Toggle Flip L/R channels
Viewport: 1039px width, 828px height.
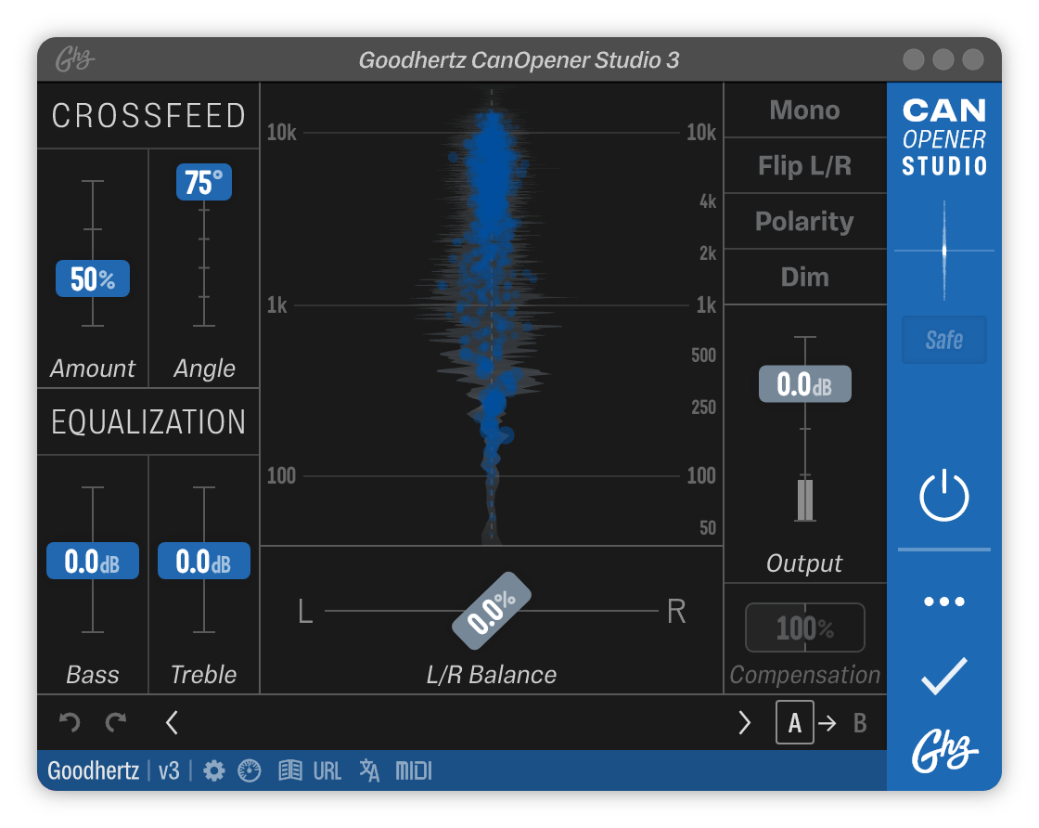pos(804,166)
